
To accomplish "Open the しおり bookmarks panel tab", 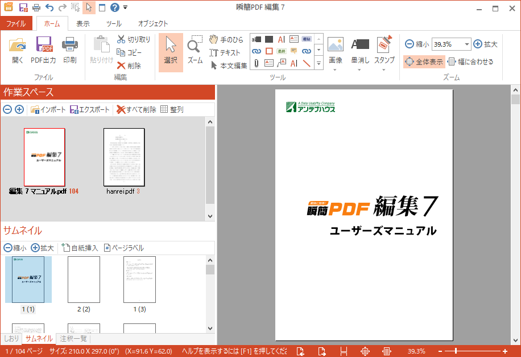I will (11, 339).
